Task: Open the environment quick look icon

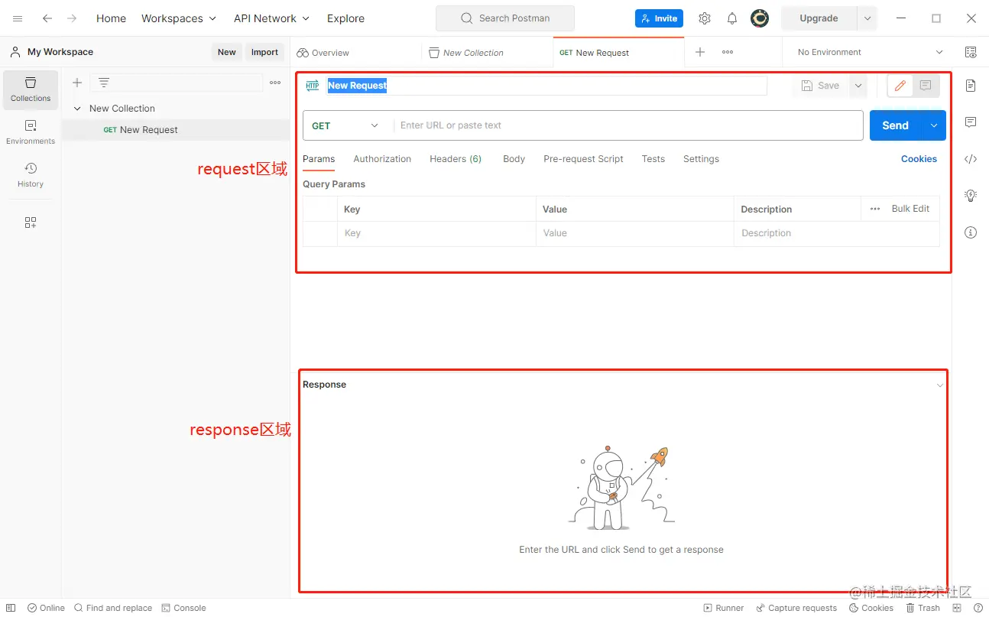Action: point(971,52)
